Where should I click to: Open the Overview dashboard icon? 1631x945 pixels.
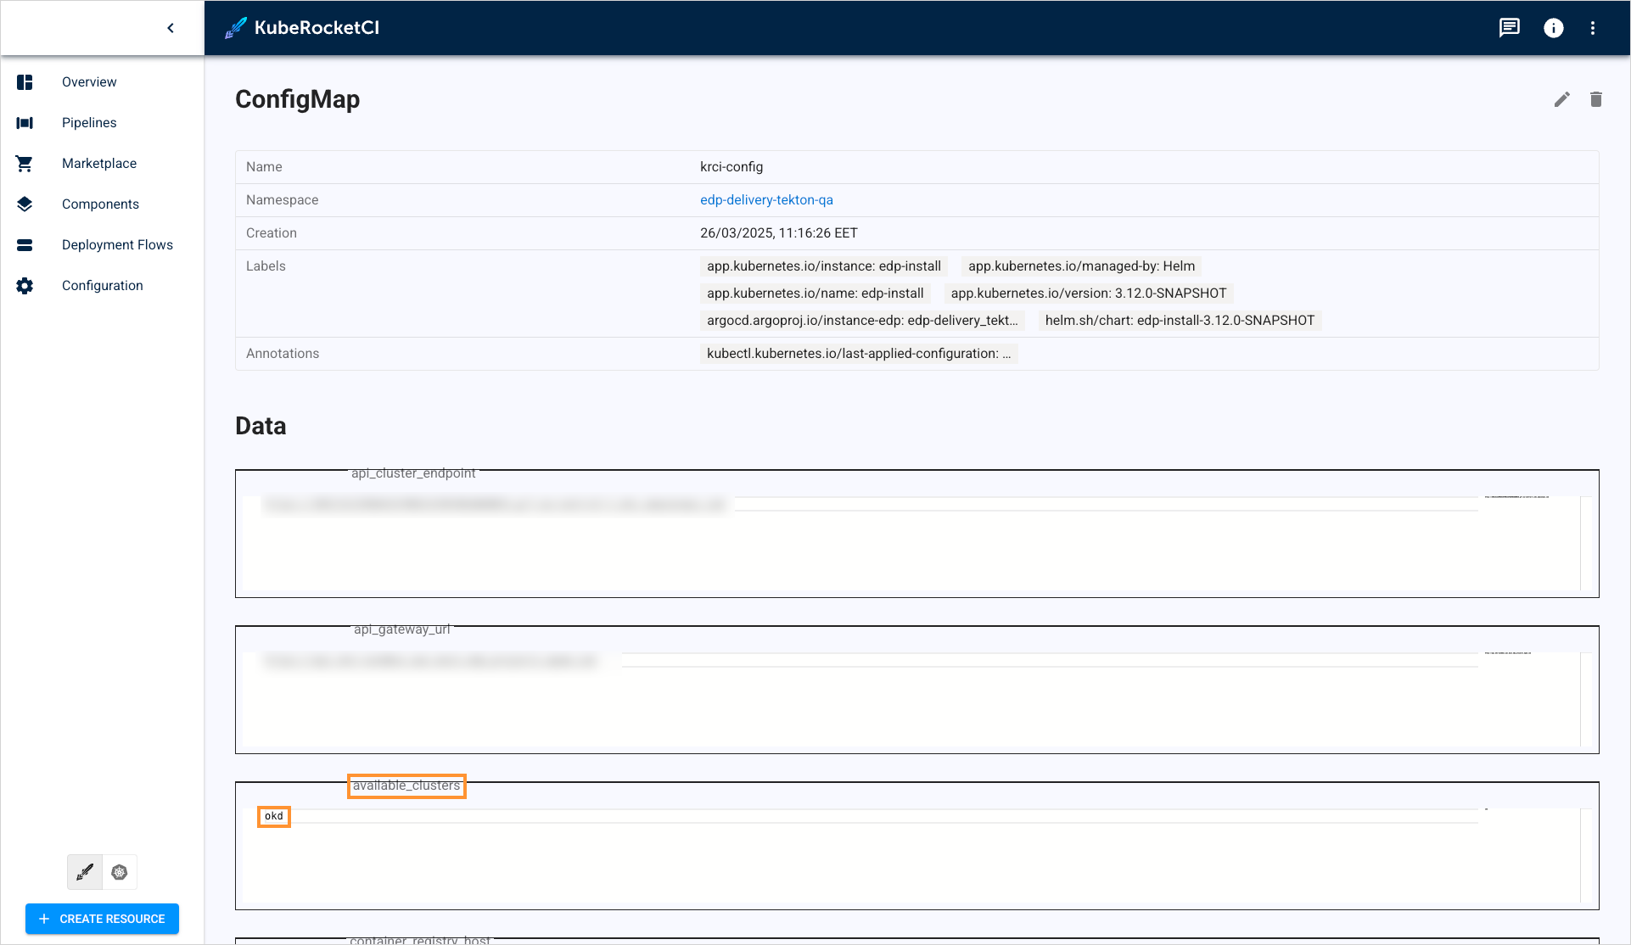25,81
